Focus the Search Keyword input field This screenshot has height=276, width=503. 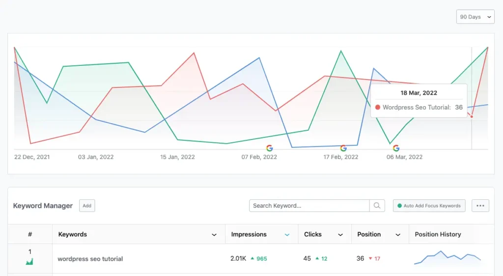coord(309,205)
